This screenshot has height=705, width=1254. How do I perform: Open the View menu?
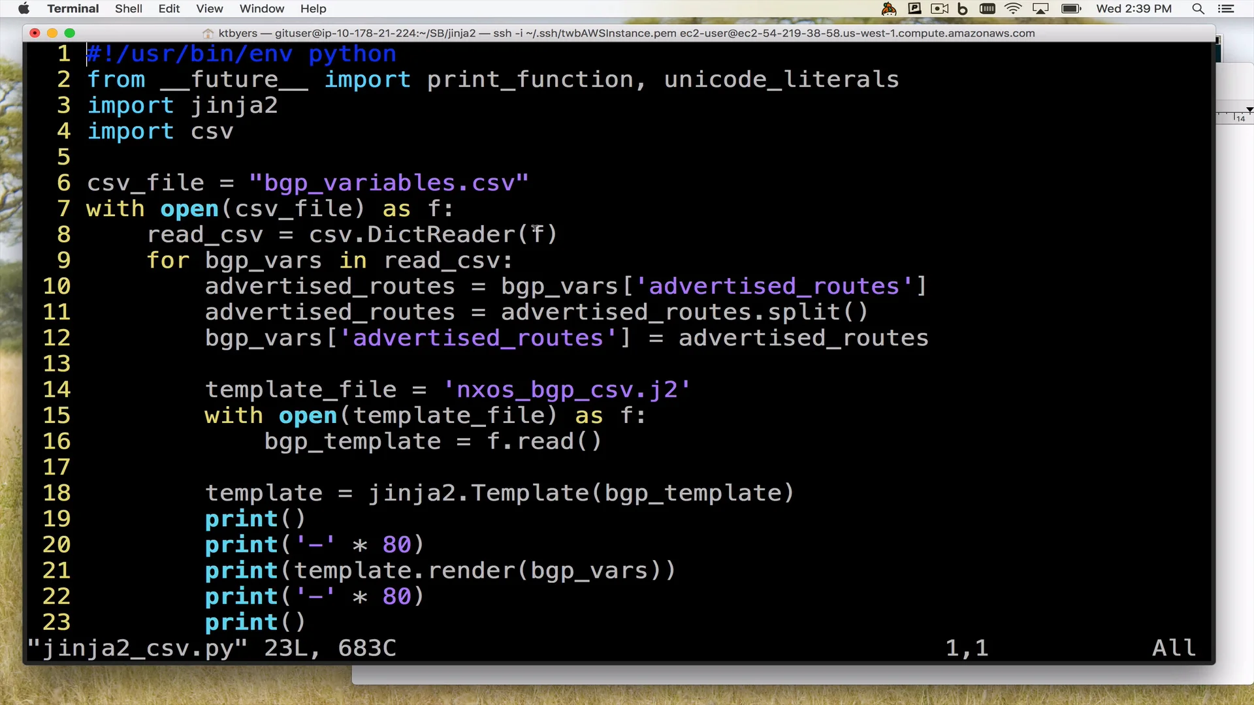pos(209,8)
